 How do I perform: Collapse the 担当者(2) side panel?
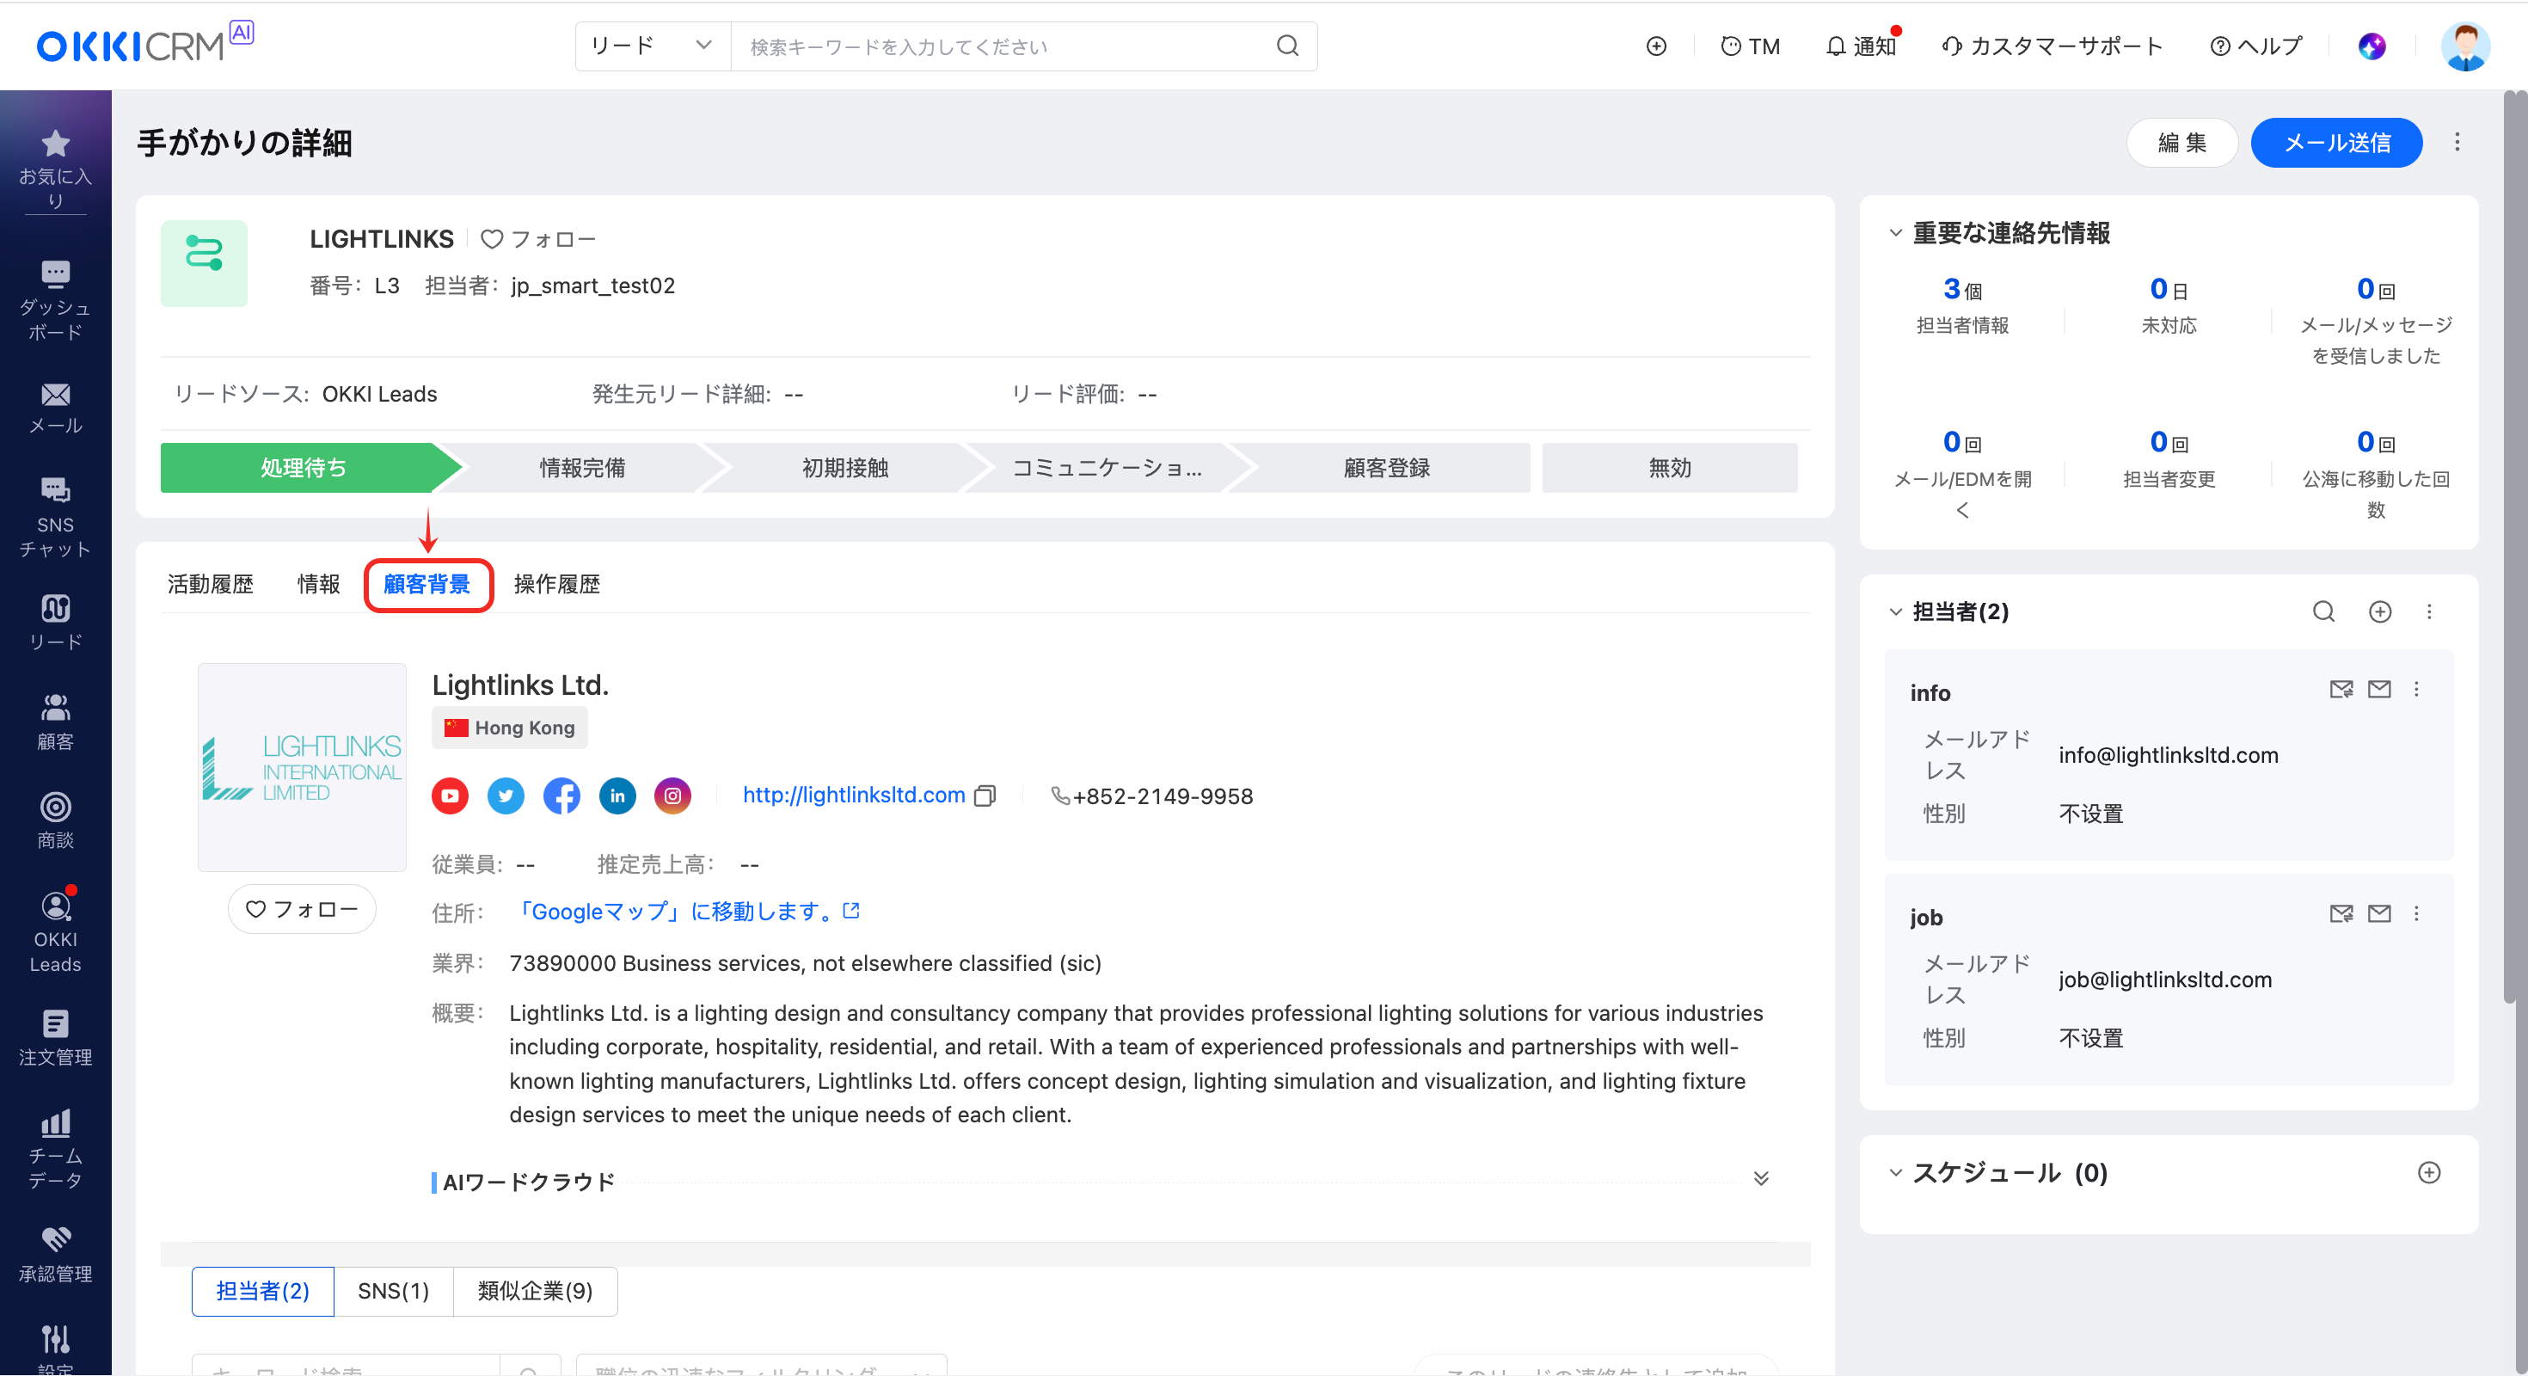(1895, 611)
